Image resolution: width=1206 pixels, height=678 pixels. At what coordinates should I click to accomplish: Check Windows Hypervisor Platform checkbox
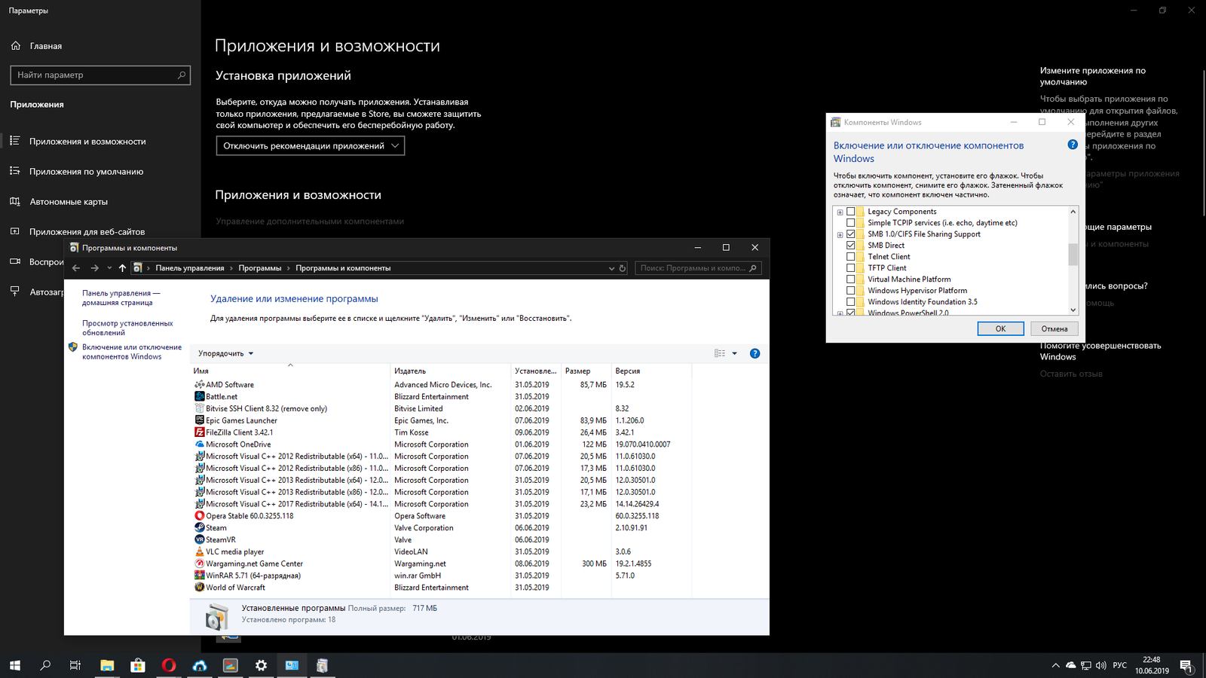[851, 291]
